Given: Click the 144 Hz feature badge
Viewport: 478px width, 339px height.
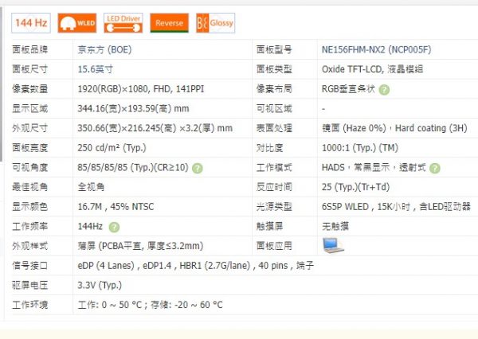Looking at the screenshot, I should pyautogui.click(x=31, y=23).
